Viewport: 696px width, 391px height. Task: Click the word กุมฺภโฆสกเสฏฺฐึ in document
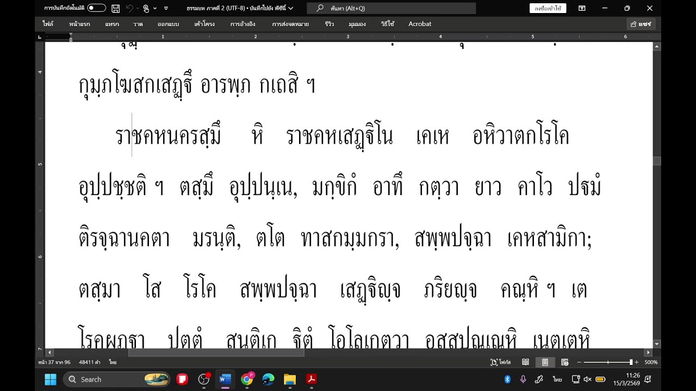(135, 85)
